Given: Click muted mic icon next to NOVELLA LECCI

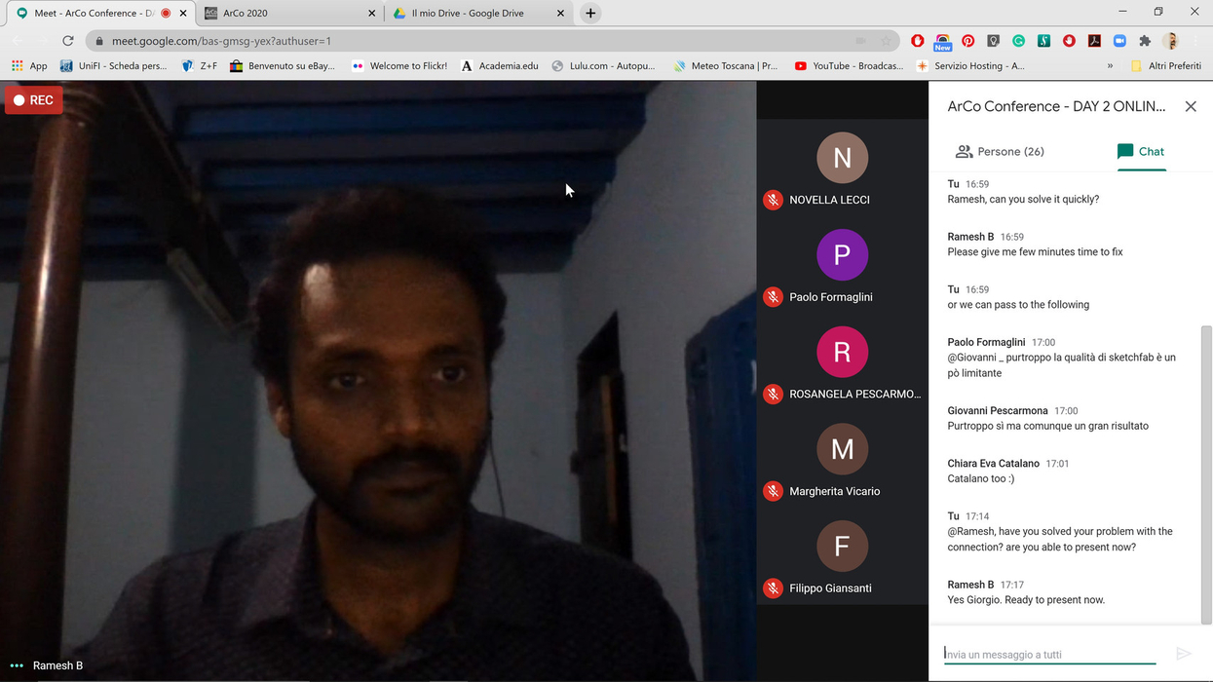Looking at the screenshot, I should [x=773, y=200].
